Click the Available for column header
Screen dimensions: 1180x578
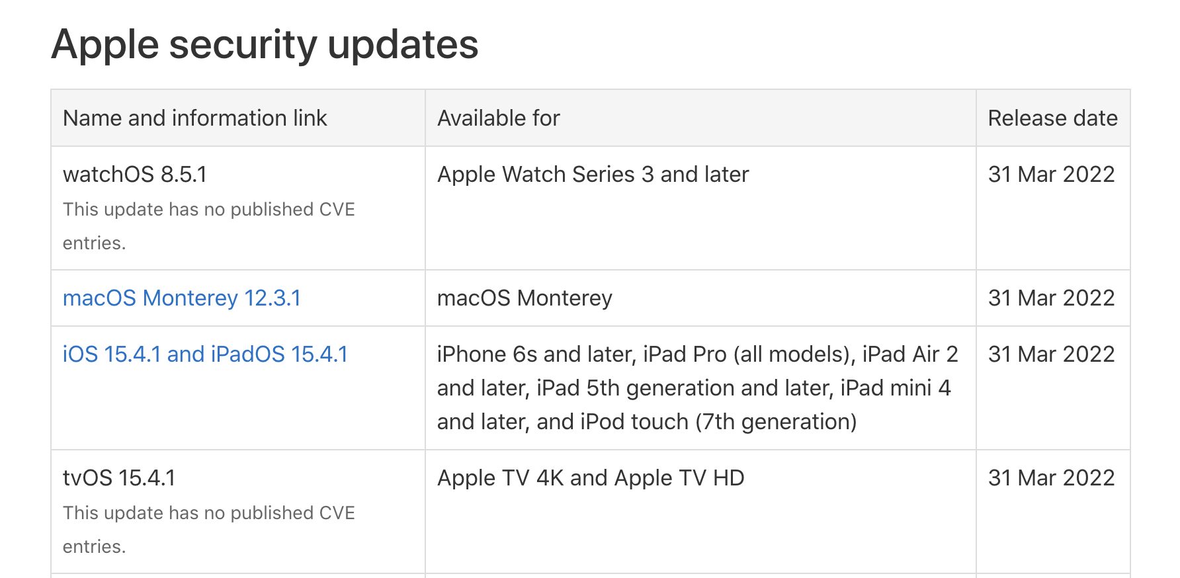[499, 118]
